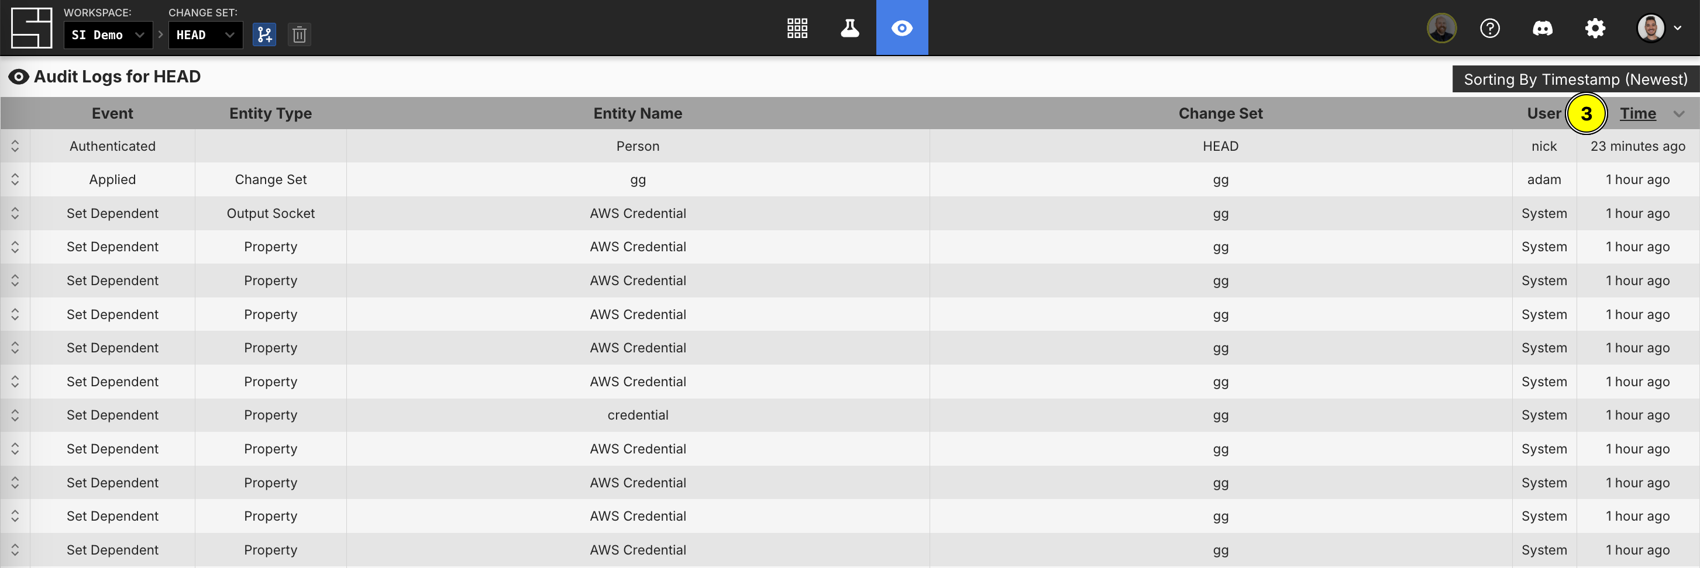1700x568 pixels.
Task: Click the System Initiative logo icon
Action: (31, 27)
